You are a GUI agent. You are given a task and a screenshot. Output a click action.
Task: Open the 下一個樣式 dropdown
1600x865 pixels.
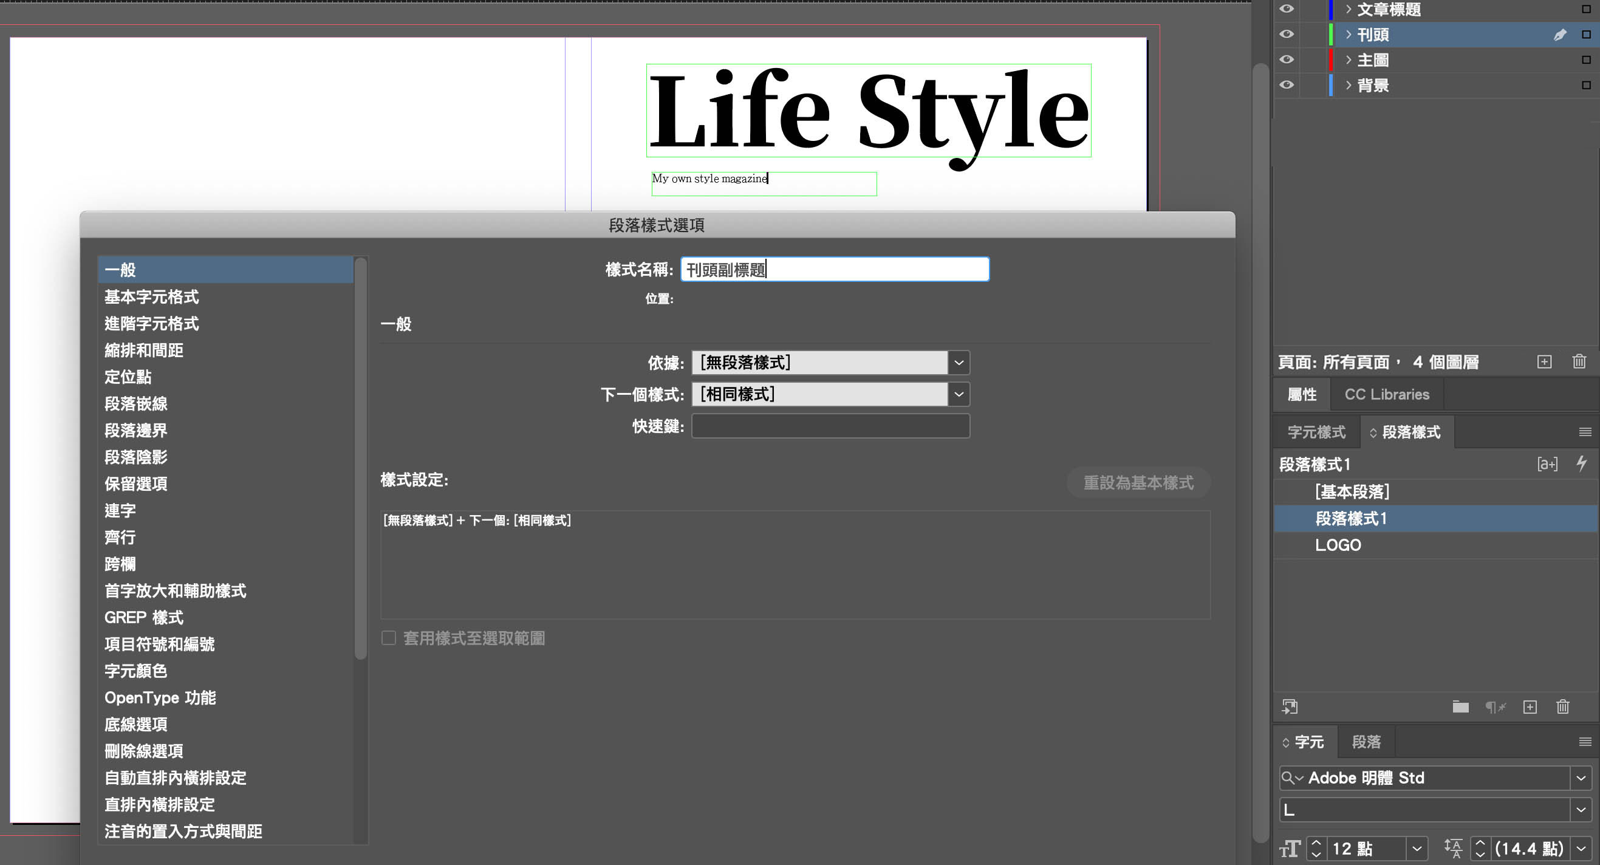point(959,394)
